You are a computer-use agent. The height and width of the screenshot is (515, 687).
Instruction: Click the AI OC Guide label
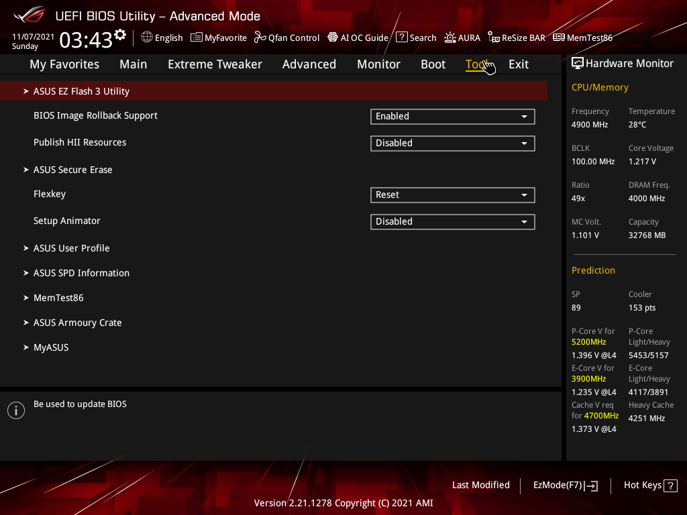364,38
